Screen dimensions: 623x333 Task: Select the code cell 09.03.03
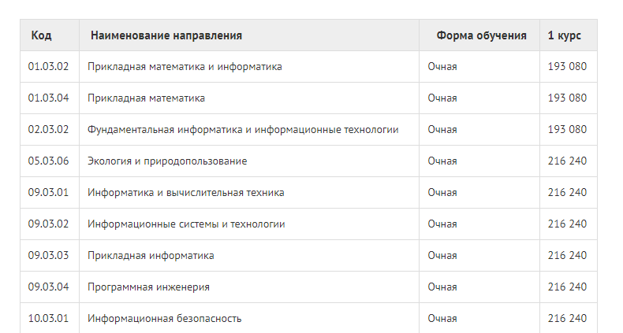[x=49, y=256]
